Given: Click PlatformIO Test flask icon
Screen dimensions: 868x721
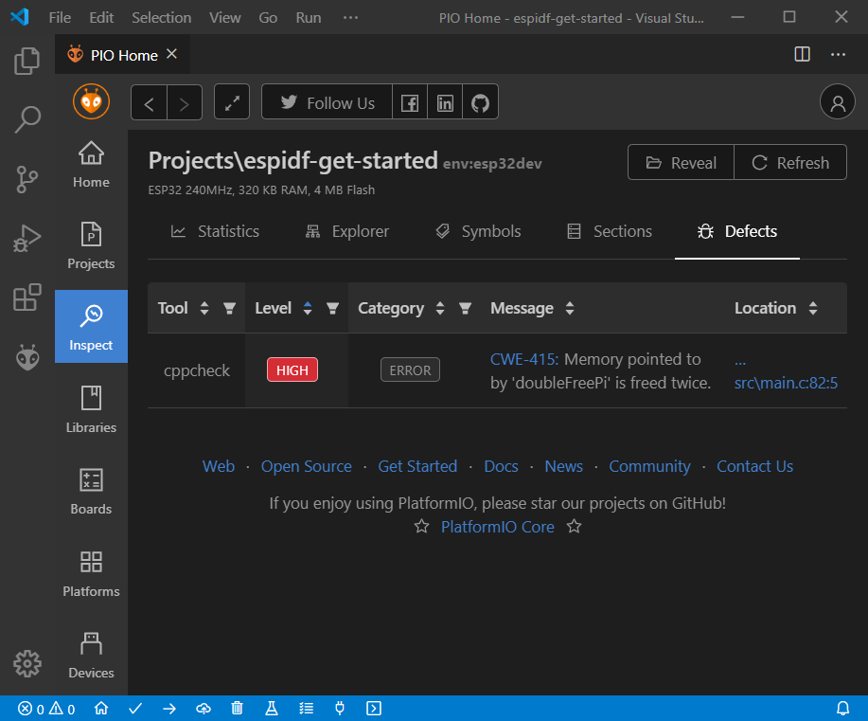Looking at the screenshot, I should coord(272,709).
